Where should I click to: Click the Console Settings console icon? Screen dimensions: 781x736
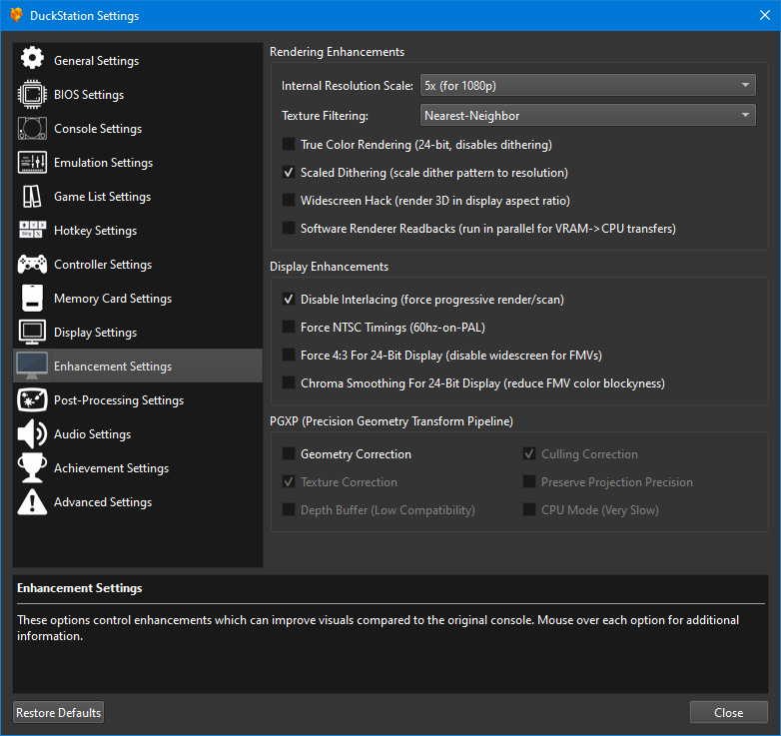(32, 129)
